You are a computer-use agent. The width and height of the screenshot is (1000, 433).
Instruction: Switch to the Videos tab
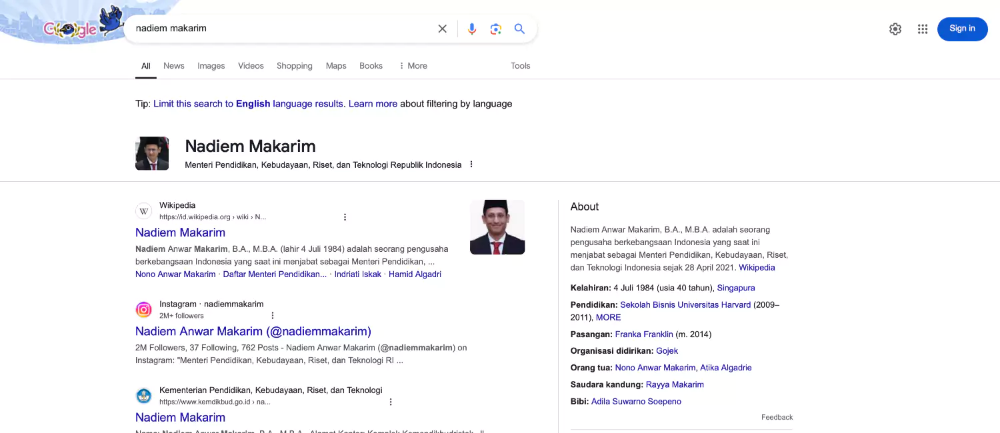click(x=251, y=66)
